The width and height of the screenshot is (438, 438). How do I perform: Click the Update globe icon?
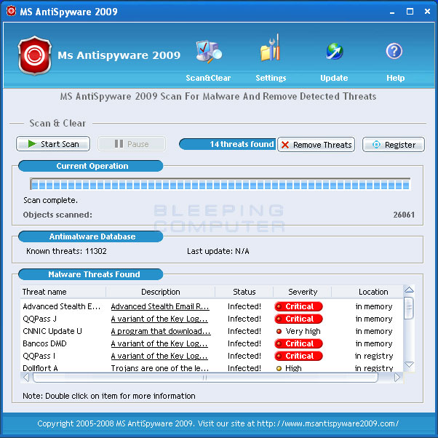pyautogui.click(x=335, y=52)
